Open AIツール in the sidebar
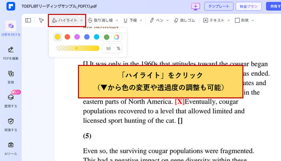 tap(11, 147)
